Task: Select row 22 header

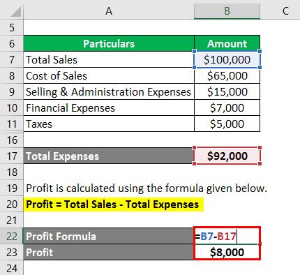Action: 12,236
